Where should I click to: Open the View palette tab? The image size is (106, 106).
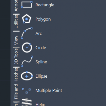click(x=16, y=40)
